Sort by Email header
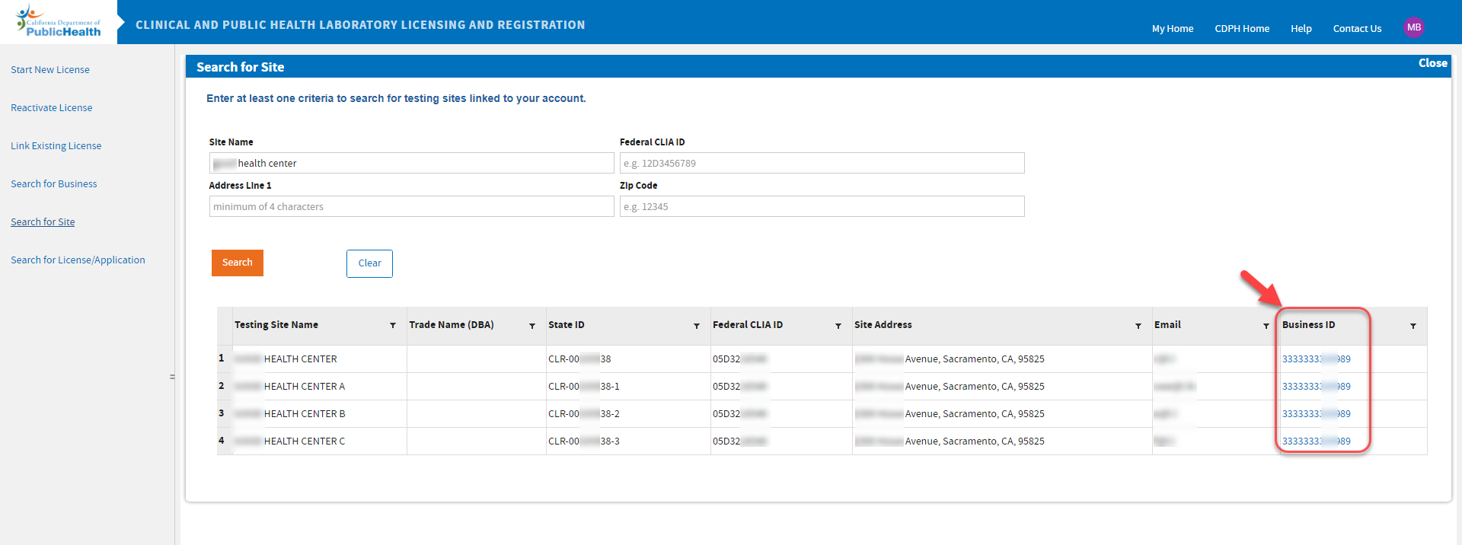 1167,325
